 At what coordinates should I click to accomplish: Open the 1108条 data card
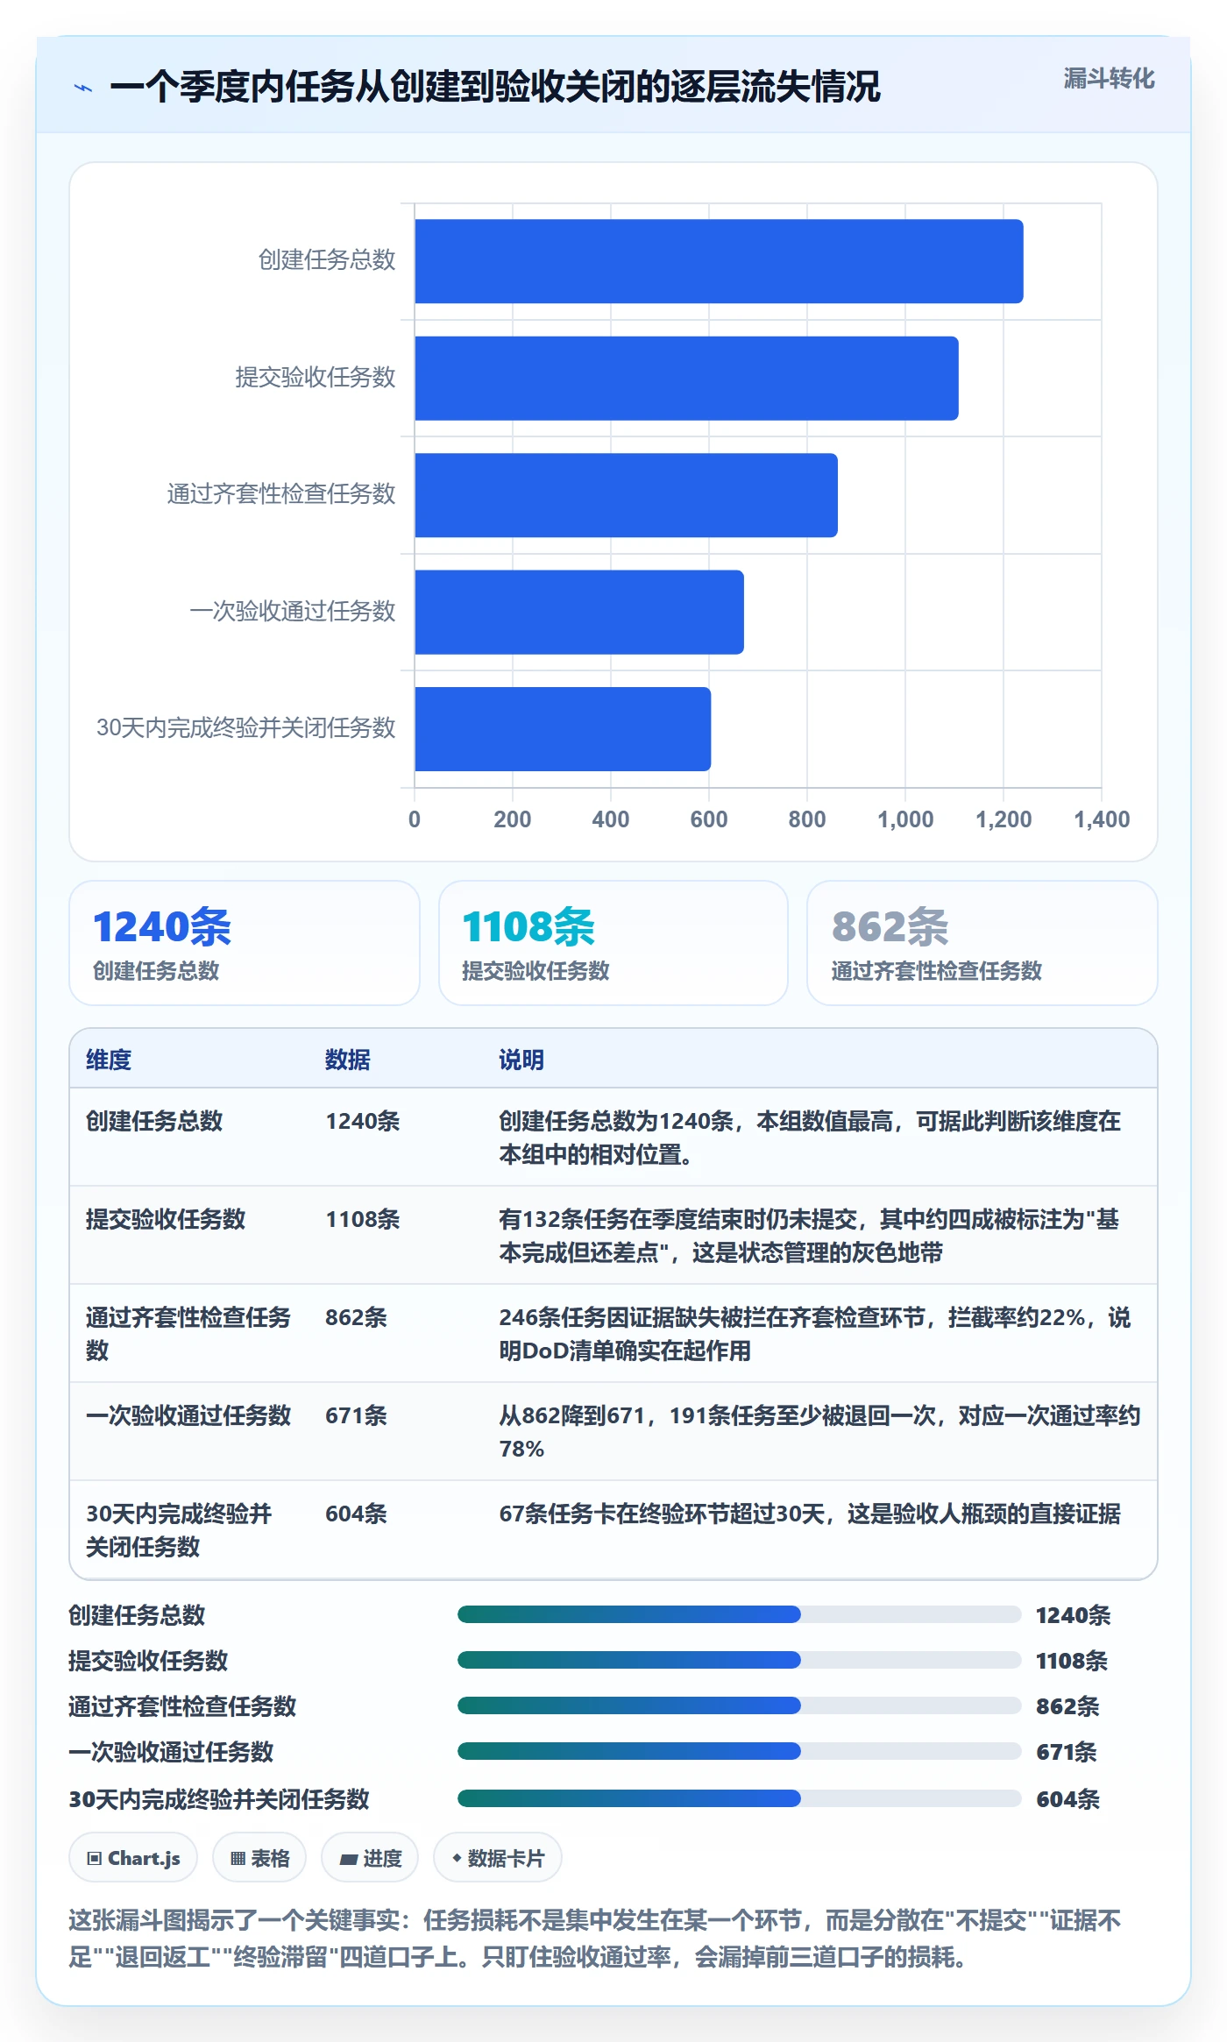point(613,943)
